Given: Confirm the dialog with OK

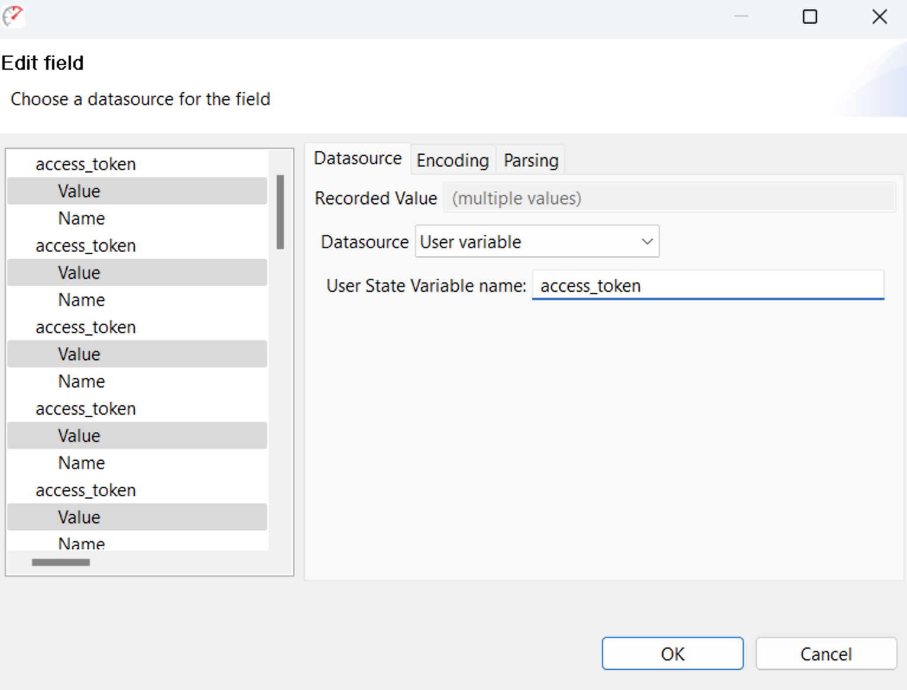Looking at the screenshot, I should point(672,653).
